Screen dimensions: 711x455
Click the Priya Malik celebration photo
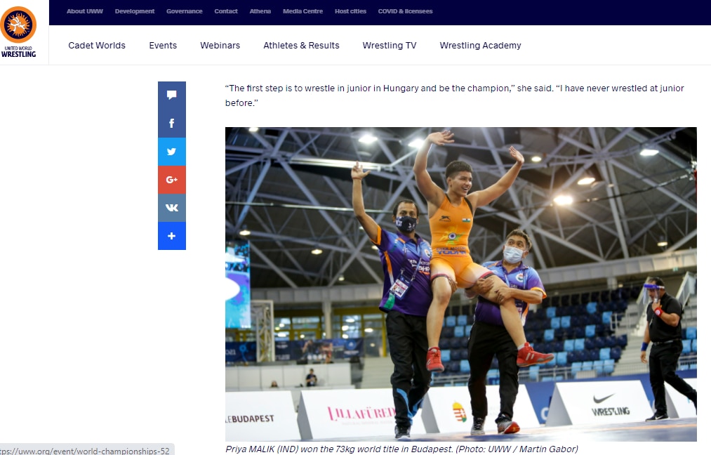pyautogui.click(x=460, y=284)
